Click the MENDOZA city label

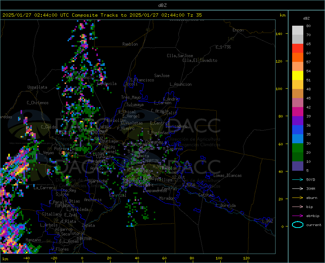(96, 132)
